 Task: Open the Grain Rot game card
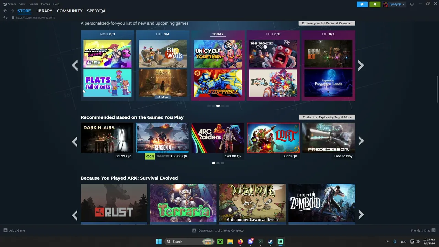pos(328,54)
